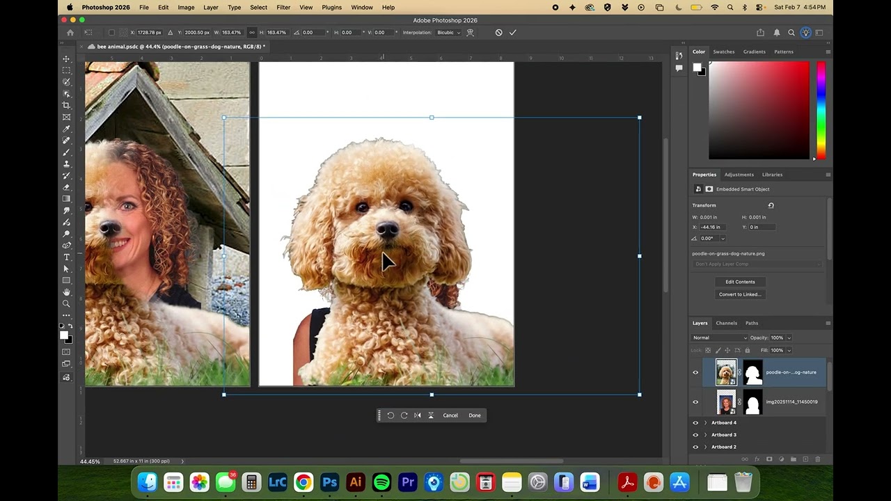
Task: Open the Layers panel flyout menu
Action: 828,323
